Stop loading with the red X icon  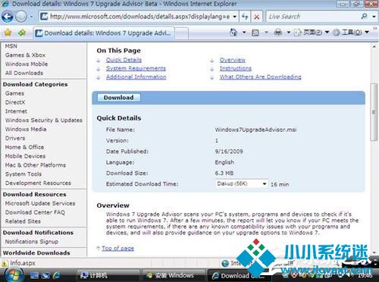point(257,17)
